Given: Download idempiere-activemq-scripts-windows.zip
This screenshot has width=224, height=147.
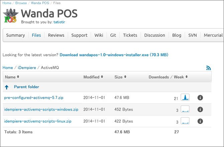Looking at the screenshot, I should click(41, 110).
